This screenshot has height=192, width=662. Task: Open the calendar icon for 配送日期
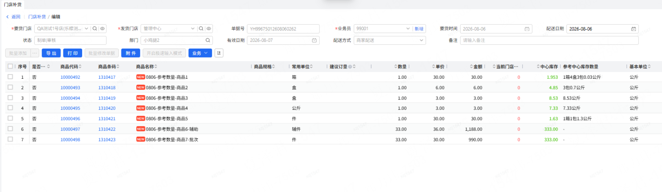633,29
